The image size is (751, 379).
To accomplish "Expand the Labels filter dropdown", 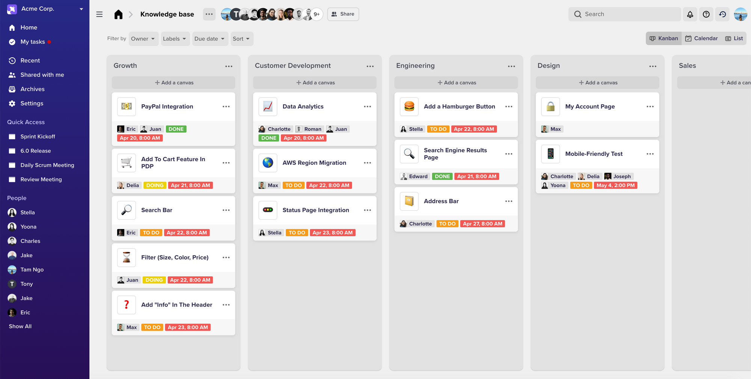I will 175,39.
